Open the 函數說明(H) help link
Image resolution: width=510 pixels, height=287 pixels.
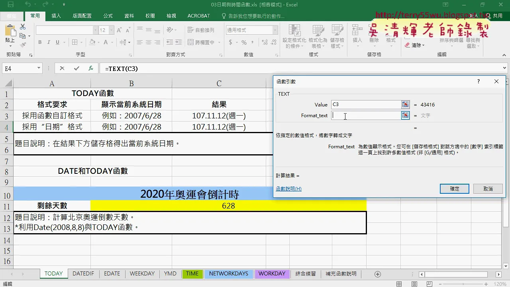pyautogui.click(x=288, y=189)
